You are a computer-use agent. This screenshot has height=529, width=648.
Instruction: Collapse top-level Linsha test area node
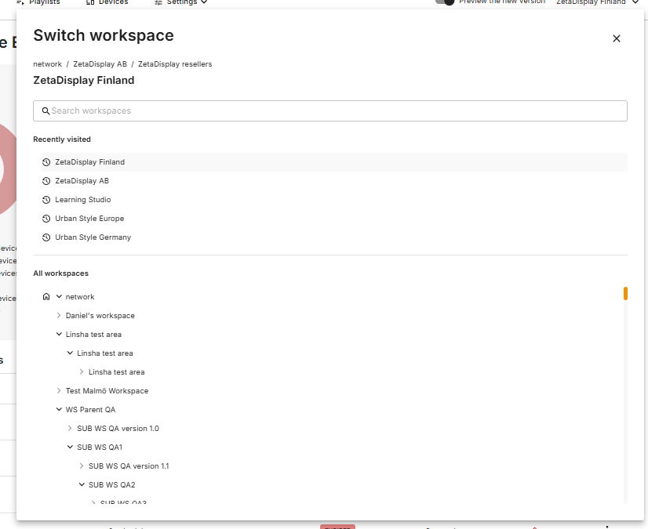59,334
